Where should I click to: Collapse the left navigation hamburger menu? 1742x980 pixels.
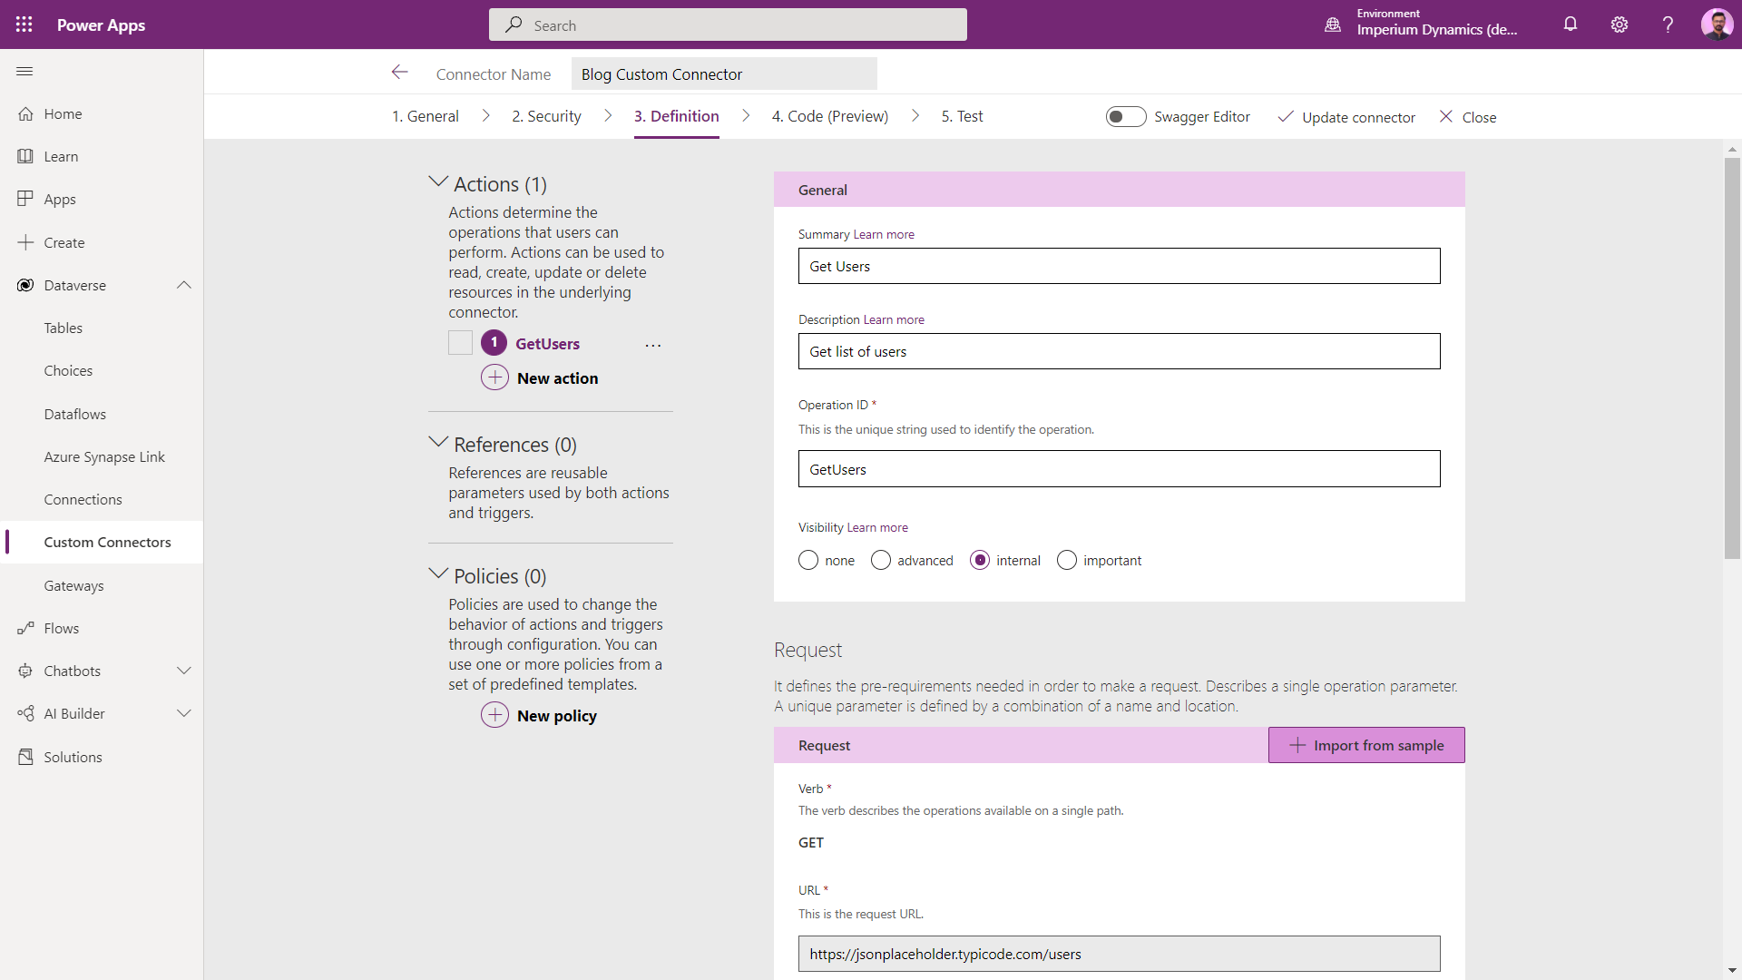(24, 72)
